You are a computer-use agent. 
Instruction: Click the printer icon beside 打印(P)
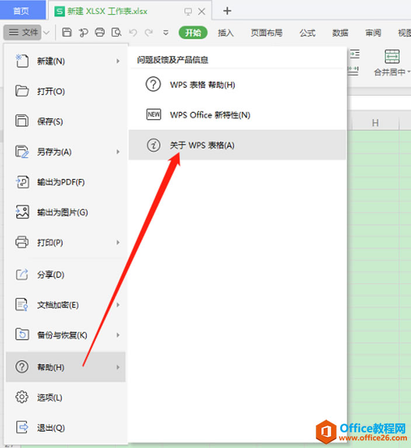point(22,242)
